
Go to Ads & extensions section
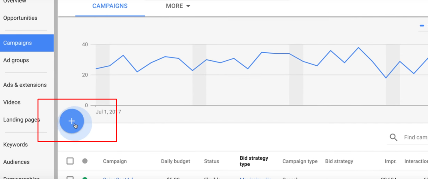pyautogui.click(x=25, y=85)
